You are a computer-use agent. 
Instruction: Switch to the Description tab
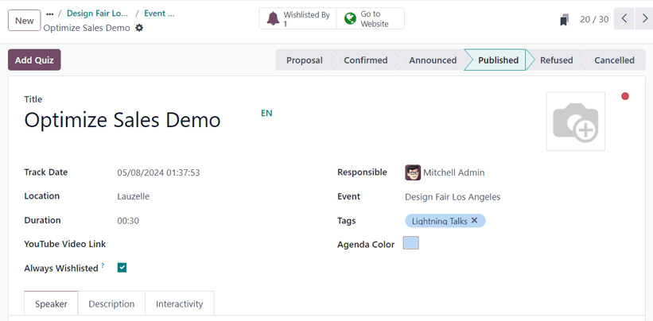coord(111,304)
